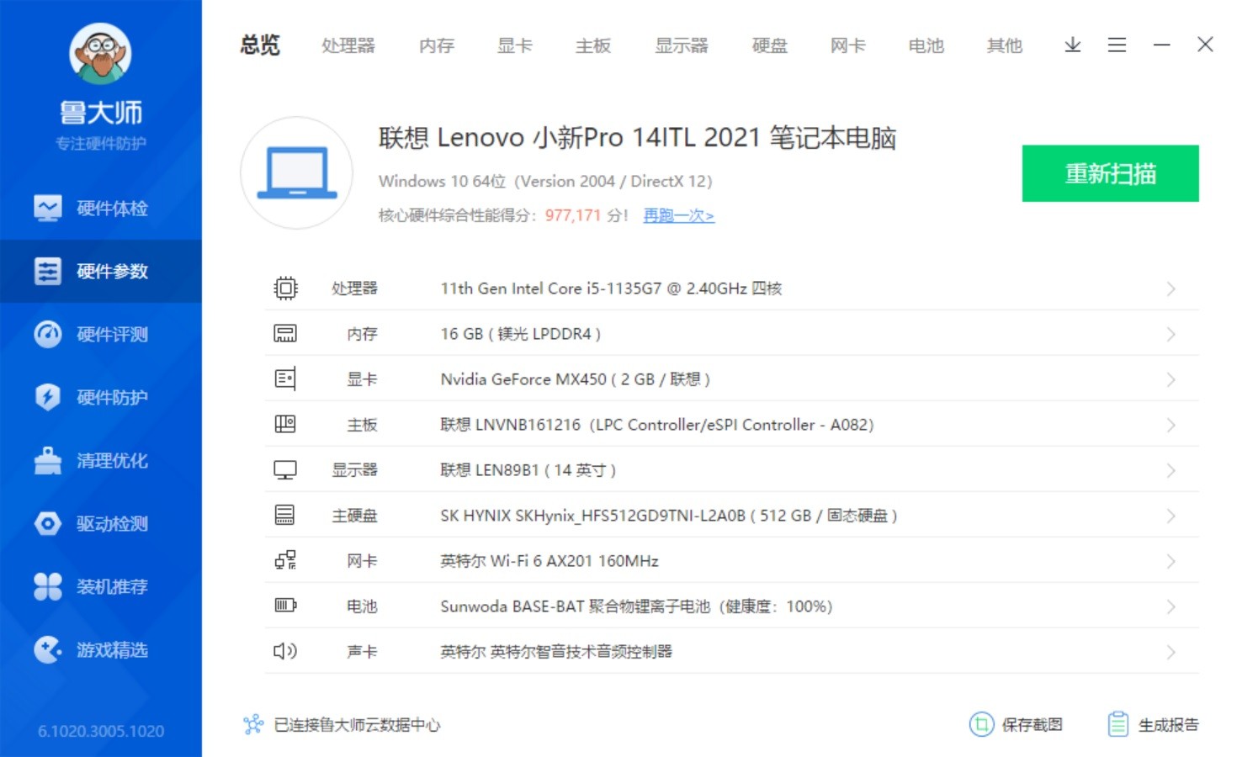
Task: Click the 装机推荐 clover icon
Action: [x=48, y=586]
